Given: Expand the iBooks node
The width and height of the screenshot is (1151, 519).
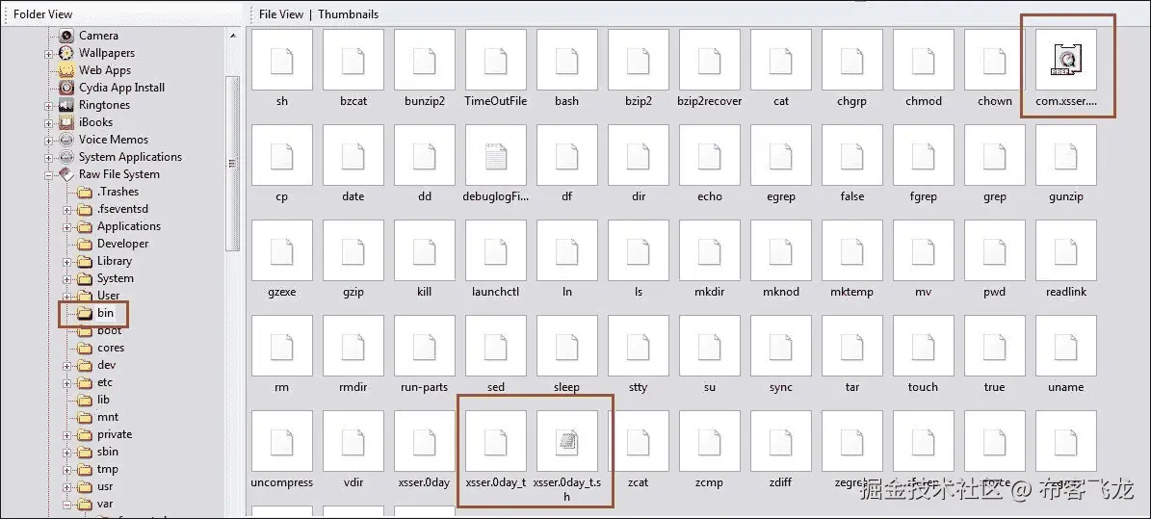Looking at the screenshot, I should tap(48, 122).
